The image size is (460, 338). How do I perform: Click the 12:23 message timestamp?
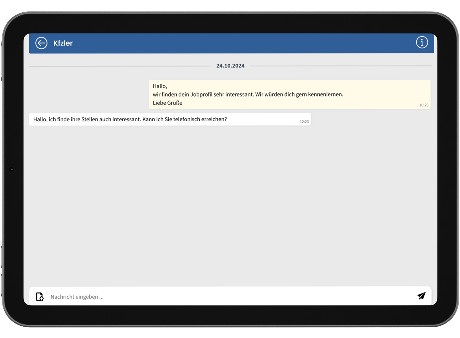pos(304,122)
